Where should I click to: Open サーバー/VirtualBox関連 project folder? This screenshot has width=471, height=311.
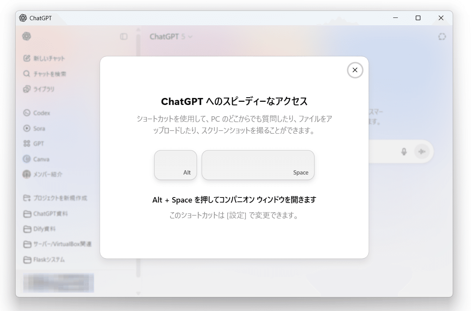[57, 244]
